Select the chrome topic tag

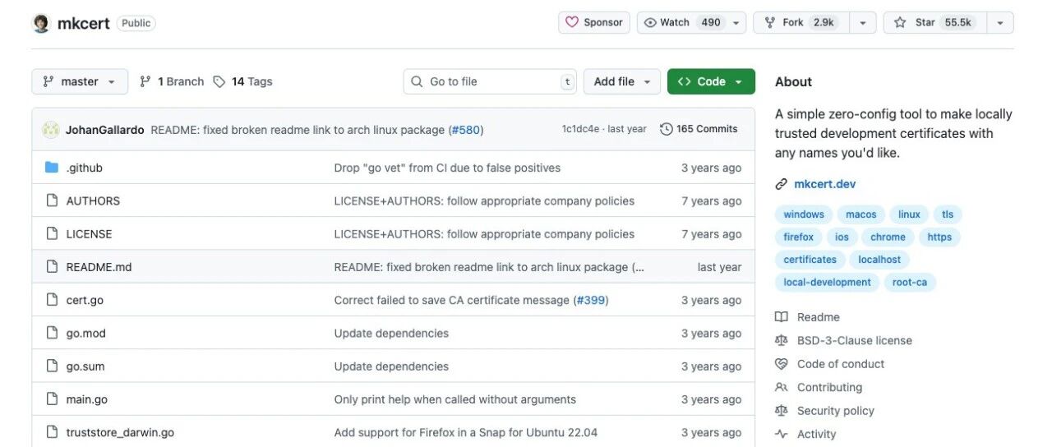(888, 237)
